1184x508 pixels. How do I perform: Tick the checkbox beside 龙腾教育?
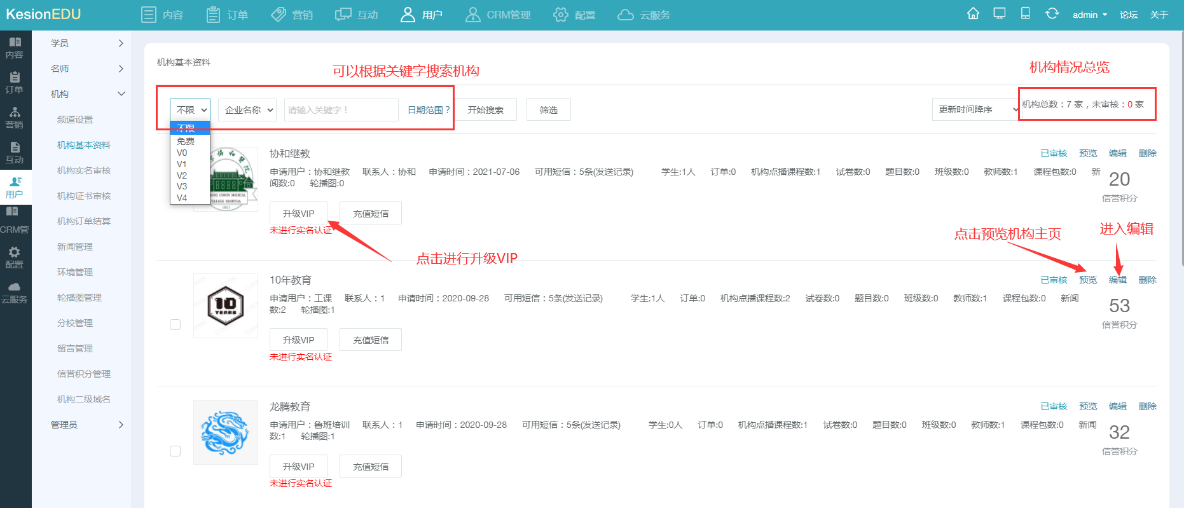[x=176, y=451]
